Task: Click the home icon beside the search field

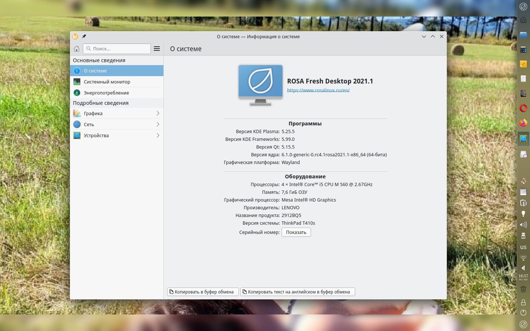Action: [x=77, y=49]
